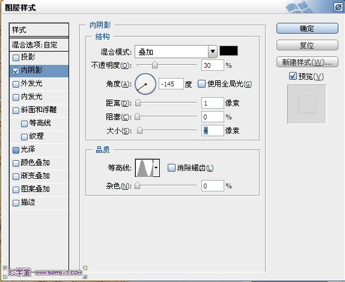Check 消除锯齿 anti-alias option

tap(171, 167)
